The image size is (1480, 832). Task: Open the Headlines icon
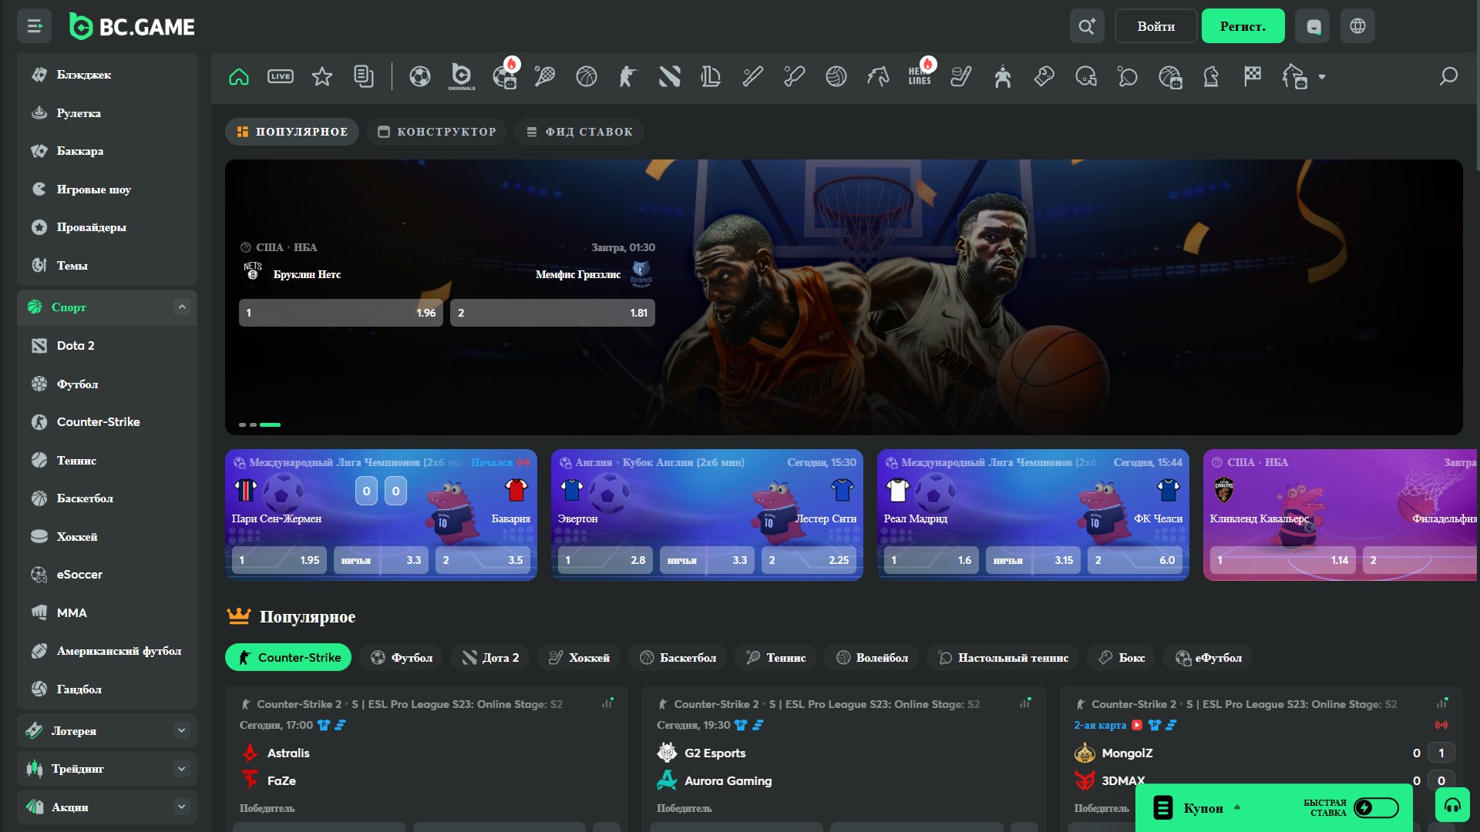pyautogui.click(x=920, y=75)
